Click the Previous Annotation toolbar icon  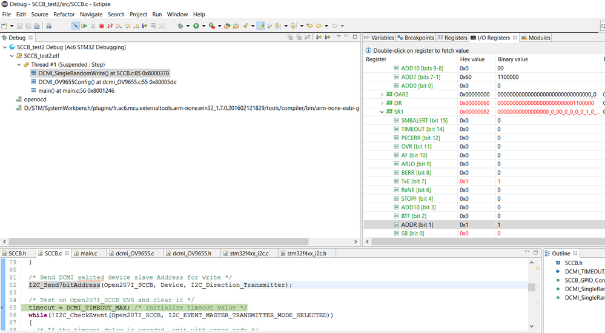[x=294, y=26]
